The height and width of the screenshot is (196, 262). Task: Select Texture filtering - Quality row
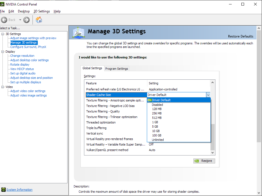click(x=116, y=111)
